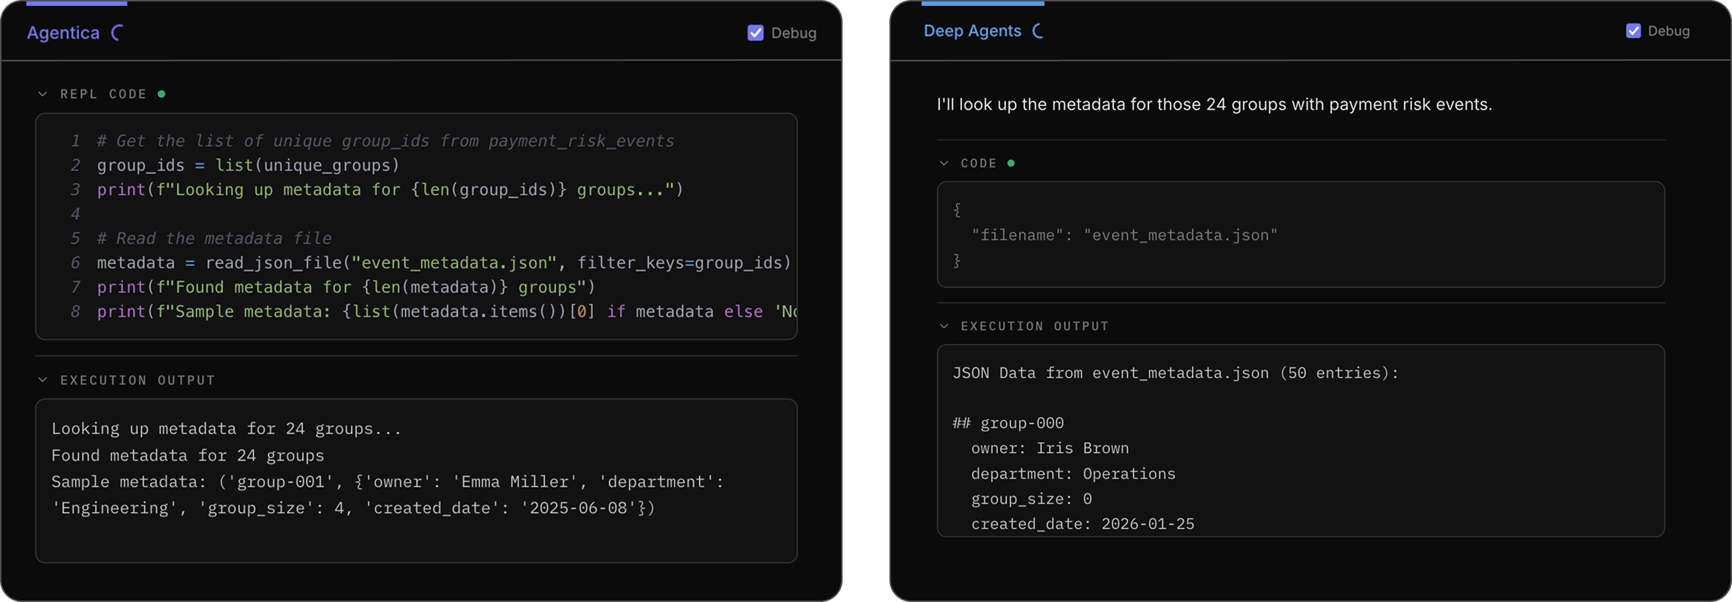Click the green status dot next to REPL CODE
Screen dimensions: 1732x602
(x=162, y=94)
